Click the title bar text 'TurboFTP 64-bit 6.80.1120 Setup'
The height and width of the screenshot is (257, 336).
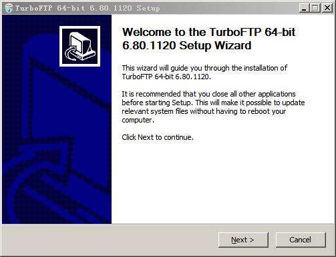[x=88, y=8]
